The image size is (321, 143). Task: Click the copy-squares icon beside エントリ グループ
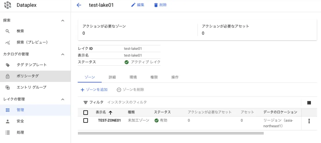coord(8,87)
